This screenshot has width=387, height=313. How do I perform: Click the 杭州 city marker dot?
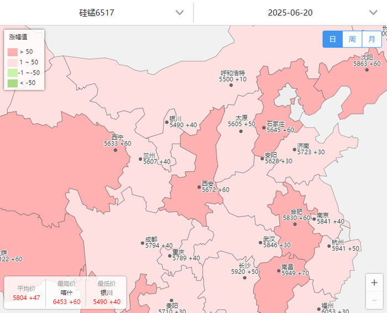(x=329, y=246)
